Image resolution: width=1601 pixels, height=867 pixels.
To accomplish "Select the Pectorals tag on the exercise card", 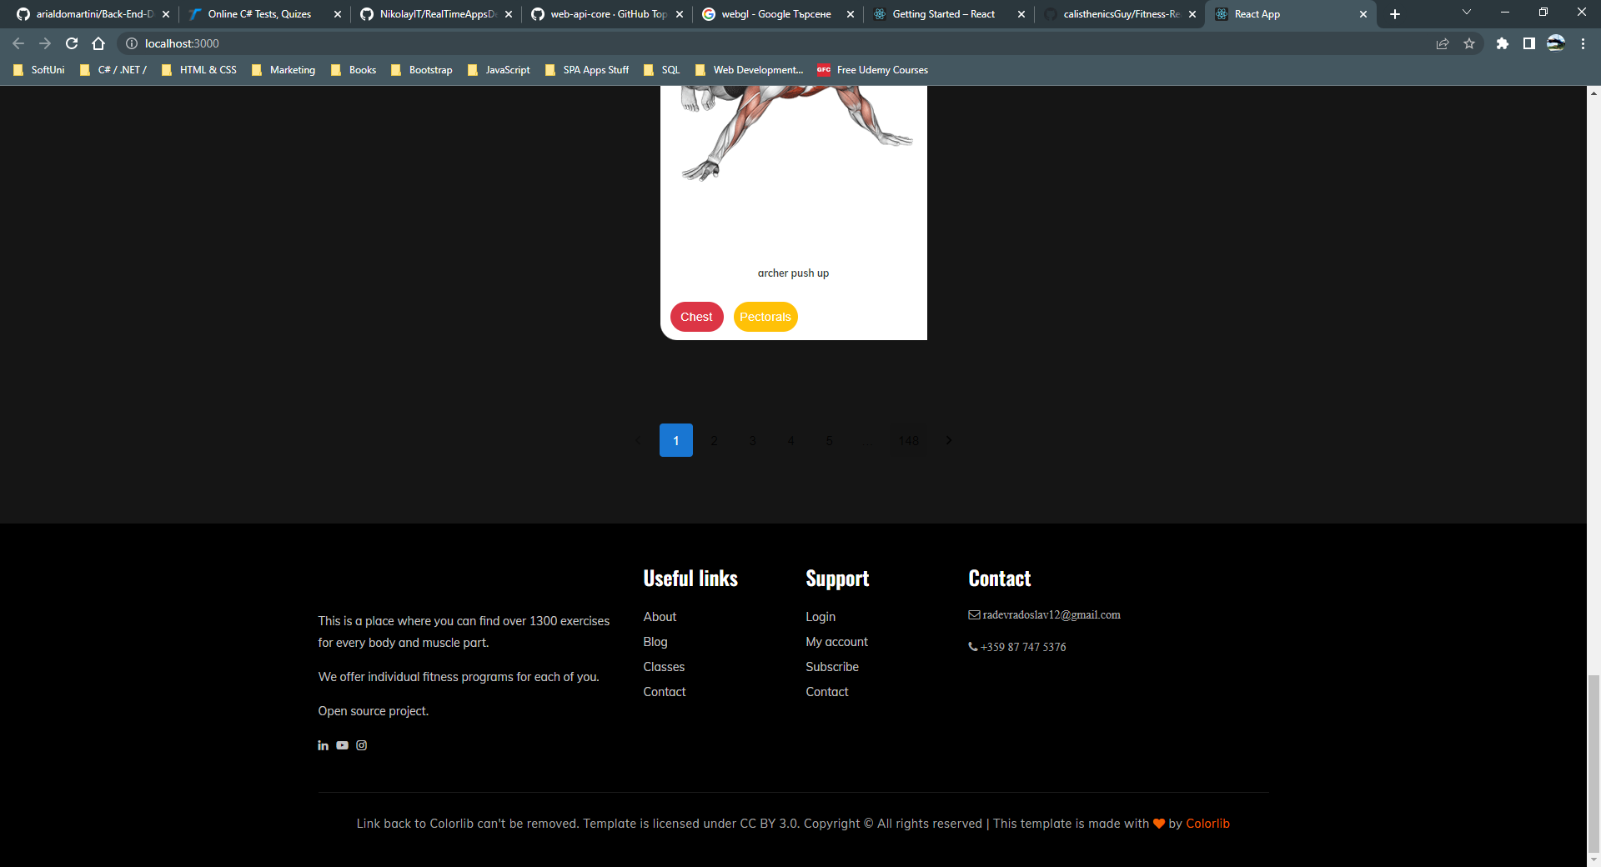I will pyautogui.click(x=765, y=317).
